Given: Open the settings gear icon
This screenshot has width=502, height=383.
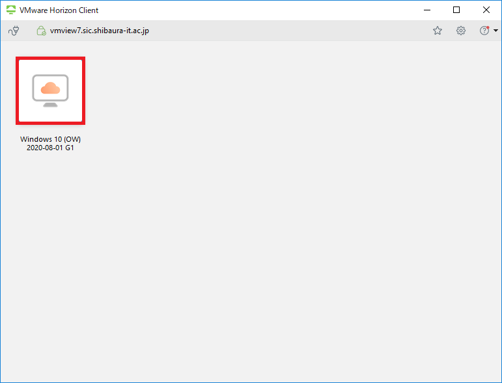Looking at the screenshot, I should (x=461, y=31).
